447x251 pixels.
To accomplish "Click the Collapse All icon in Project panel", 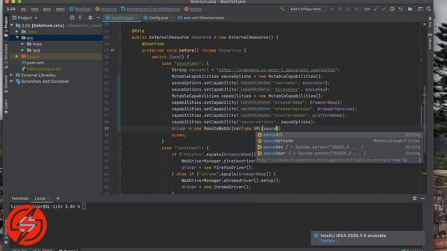I will [x=80, y=17].
